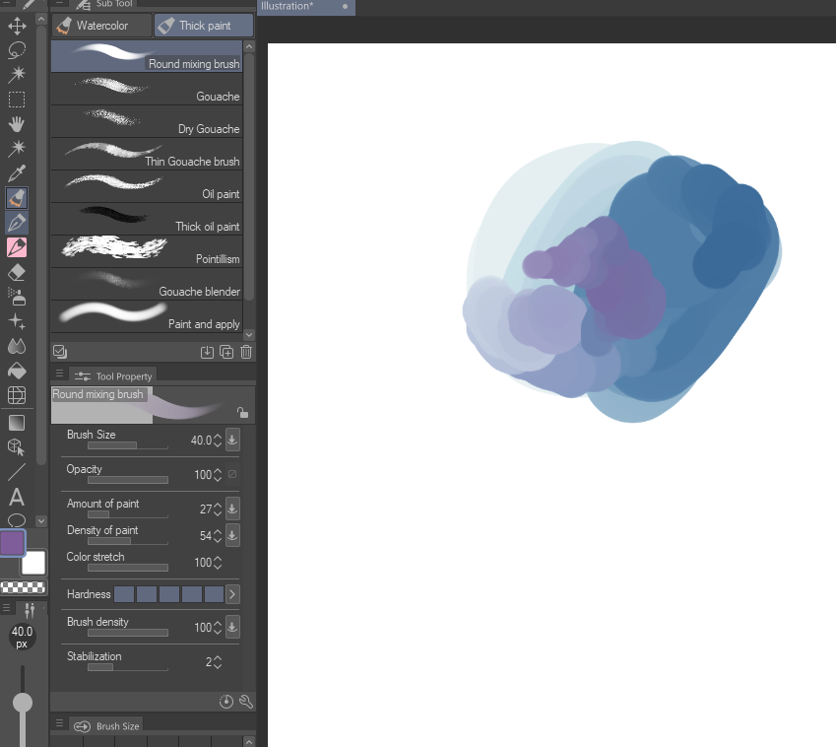Select the Move layer tool

click(x=17, y=26)
